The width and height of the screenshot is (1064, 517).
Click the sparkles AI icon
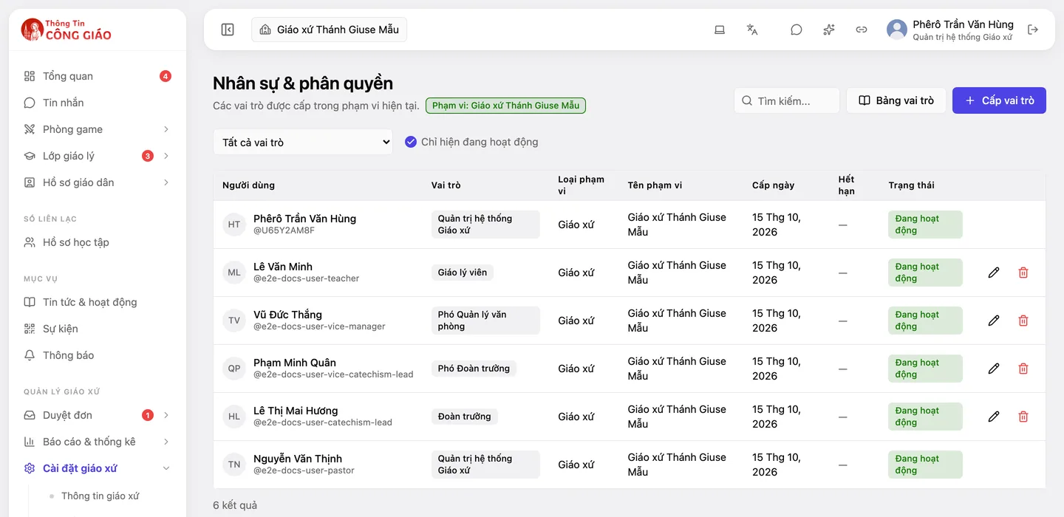click(x=829, y=30)
